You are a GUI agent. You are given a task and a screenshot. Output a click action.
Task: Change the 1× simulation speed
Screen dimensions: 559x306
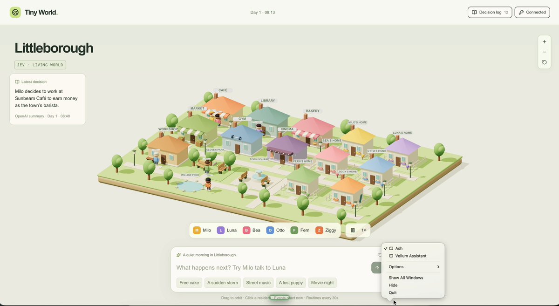click(364, 230)
